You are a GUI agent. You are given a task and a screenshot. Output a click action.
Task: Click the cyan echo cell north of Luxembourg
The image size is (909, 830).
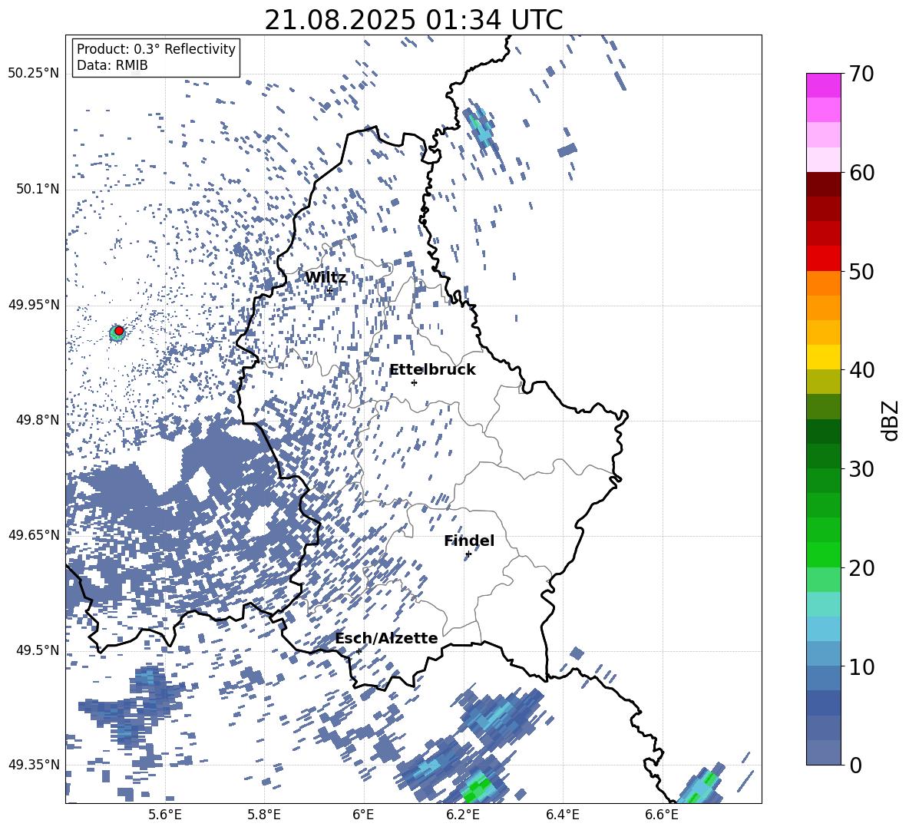pyautogui.click(x=481, y=129)
